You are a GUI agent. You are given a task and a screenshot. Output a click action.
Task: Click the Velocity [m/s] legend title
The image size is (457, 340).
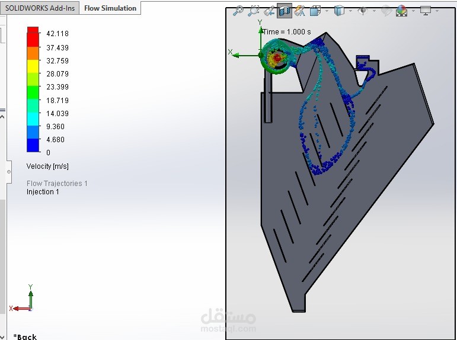[47, 166]
